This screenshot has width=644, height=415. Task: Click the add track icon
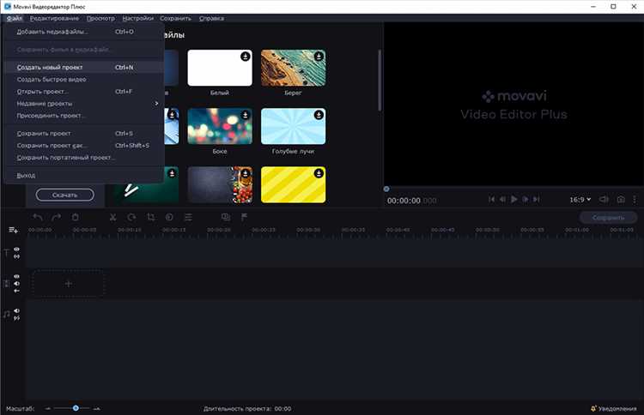pos(13,230)
